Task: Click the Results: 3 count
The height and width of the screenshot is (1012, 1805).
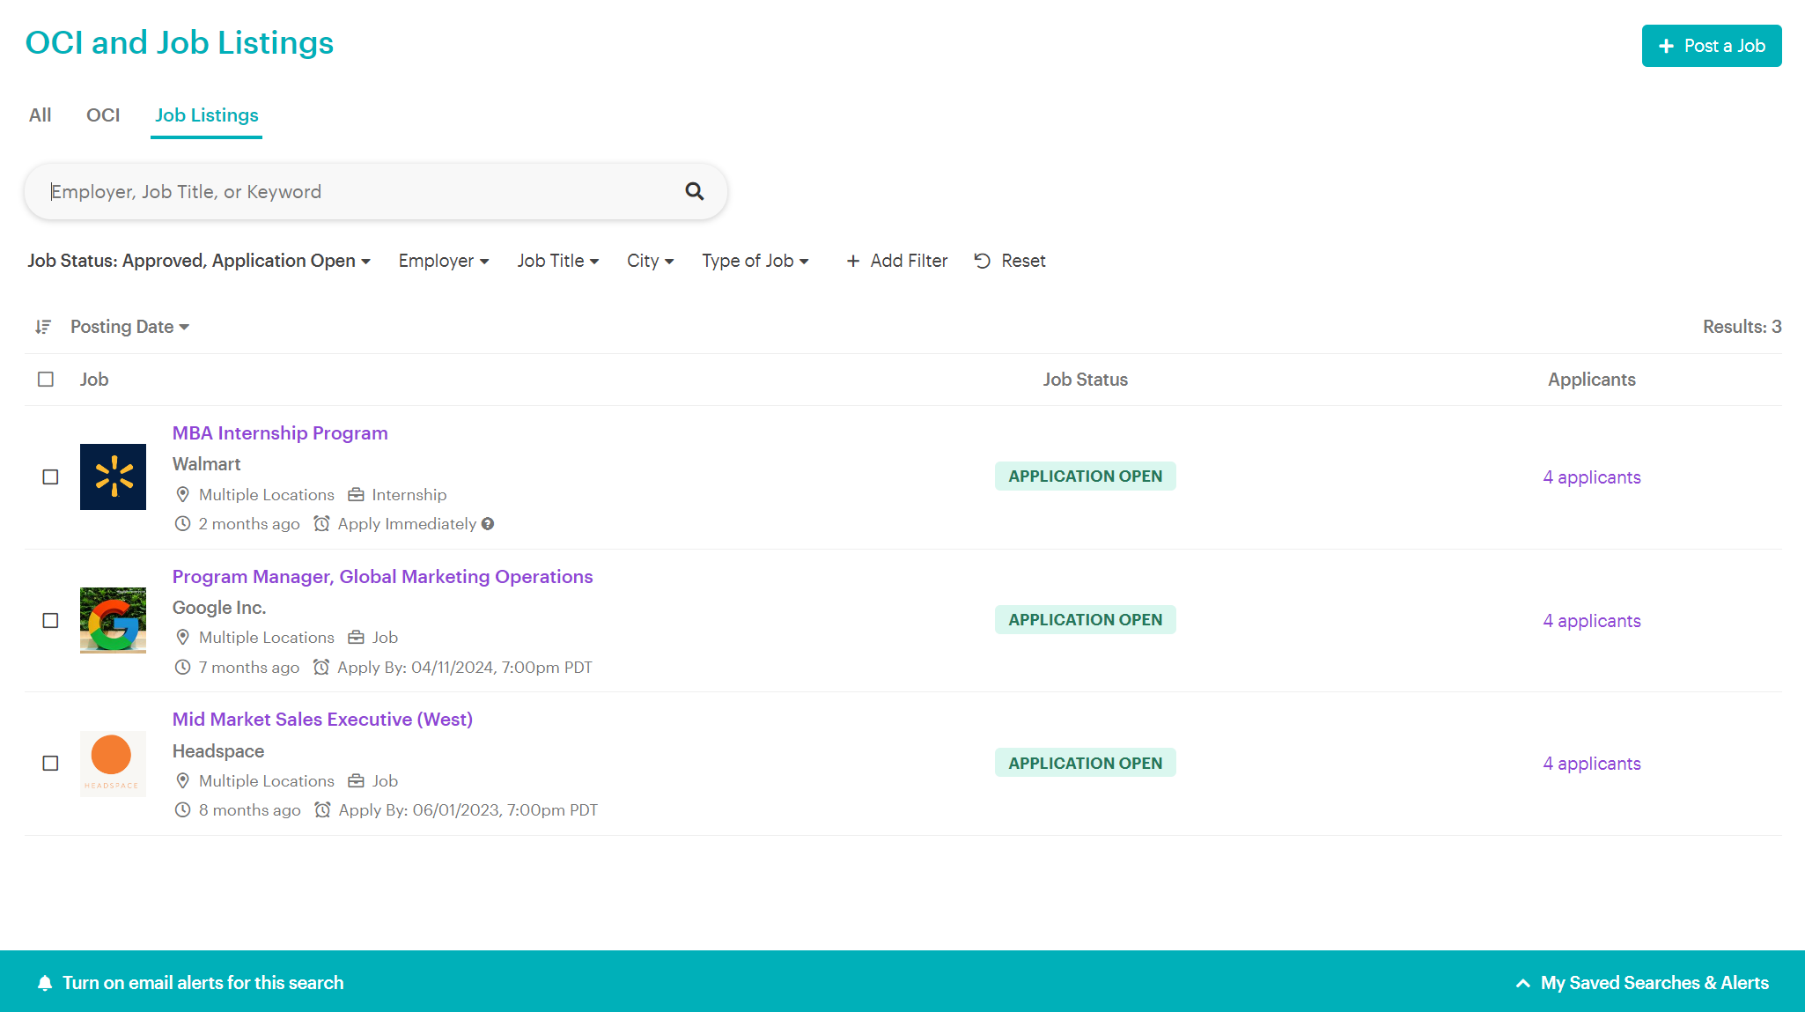Action: coord(1742,327)
